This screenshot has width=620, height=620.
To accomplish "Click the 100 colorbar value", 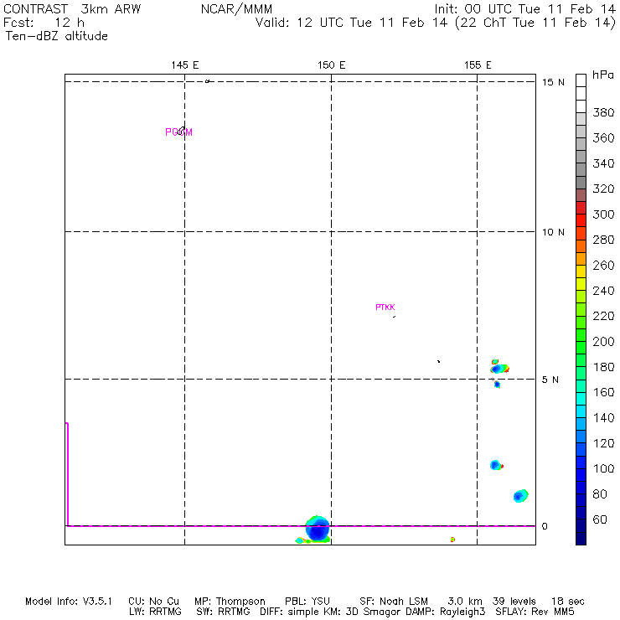I will tap(603, 468).
